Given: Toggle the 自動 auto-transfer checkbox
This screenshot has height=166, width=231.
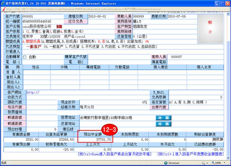Looking at the screenshot, I should (25, 57).
